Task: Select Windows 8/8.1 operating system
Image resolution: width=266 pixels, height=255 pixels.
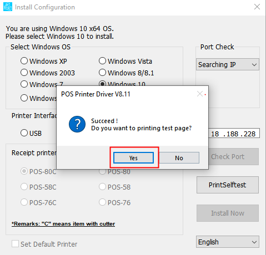Action: coord(102,73)
